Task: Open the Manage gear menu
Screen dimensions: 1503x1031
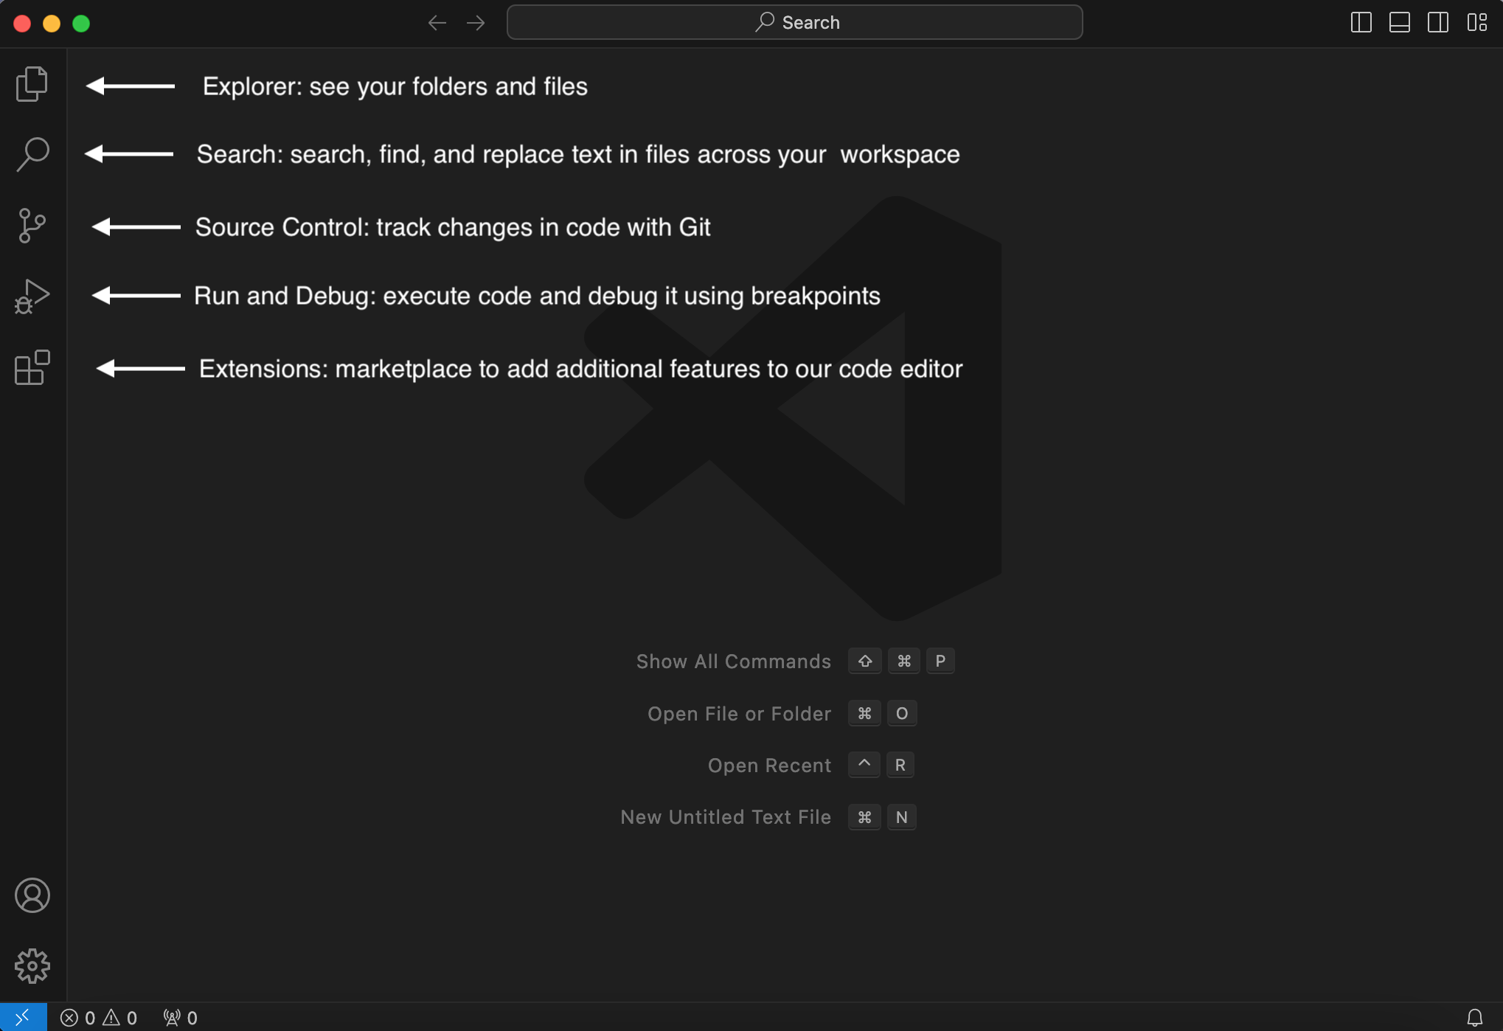Action: tap(32, 966)
